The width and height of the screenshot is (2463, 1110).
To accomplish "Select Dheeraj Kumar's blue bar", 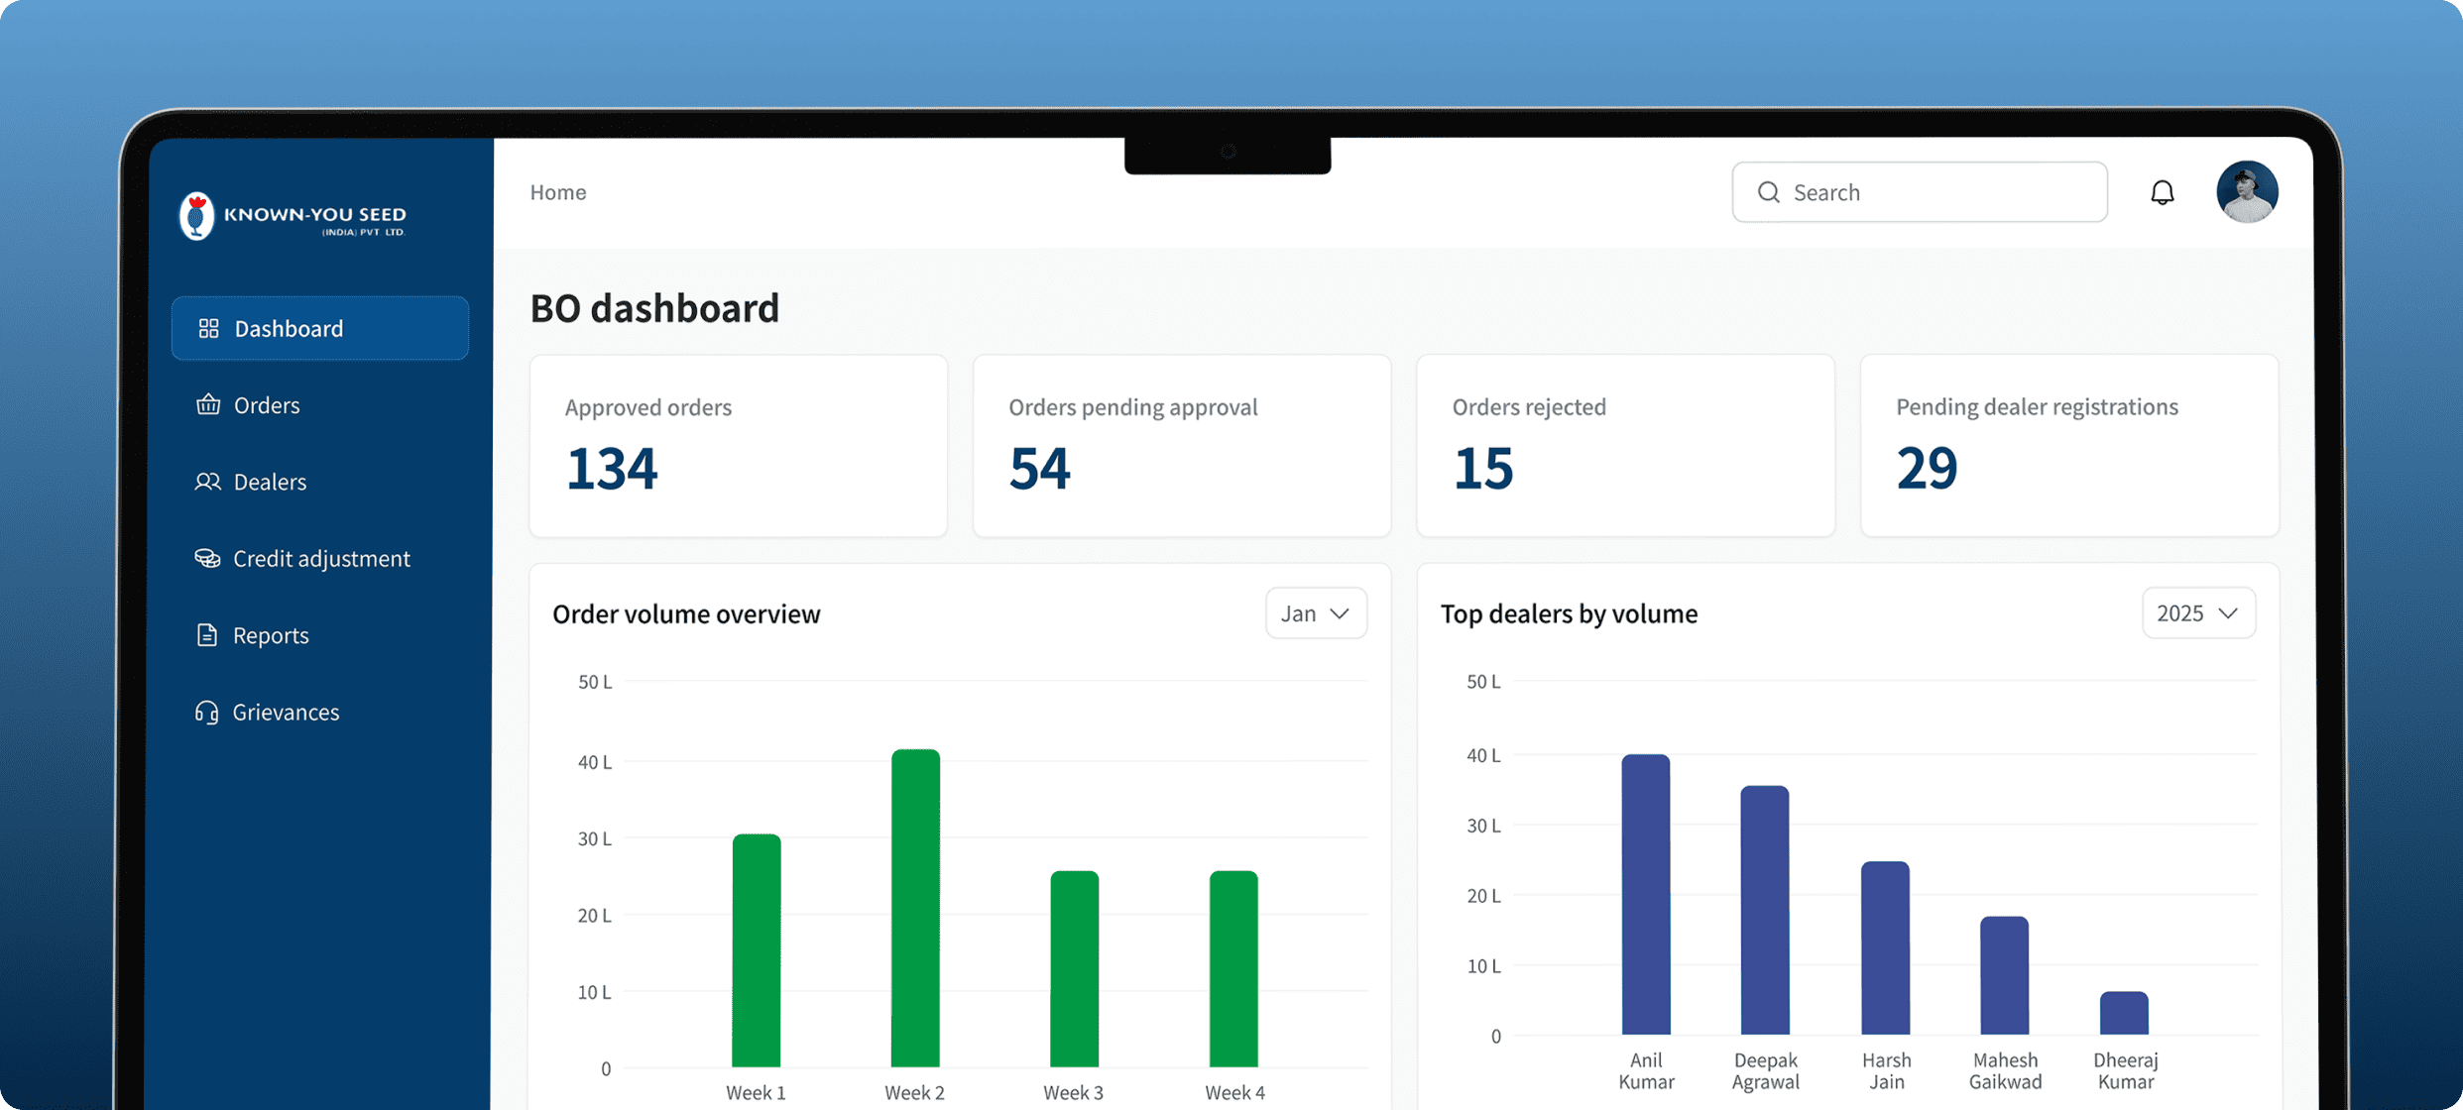I will (2124, 1014).
